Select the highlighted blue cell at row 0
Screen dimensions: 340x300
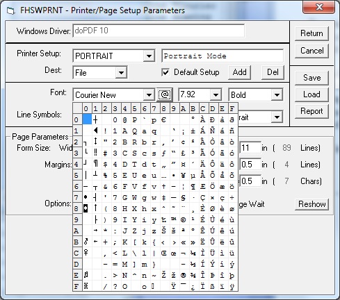87,119
